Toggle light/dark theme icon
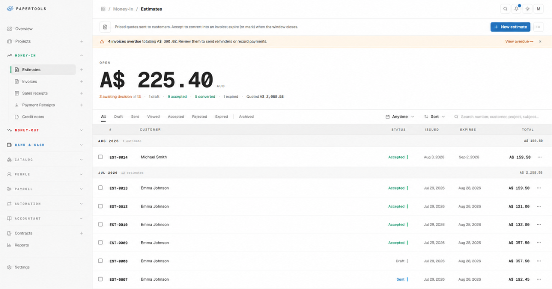 pyautogui.click(x=528, y=9)
